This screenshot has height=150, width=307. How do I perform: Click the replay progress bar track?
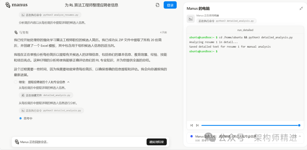(x=250, y=125)
